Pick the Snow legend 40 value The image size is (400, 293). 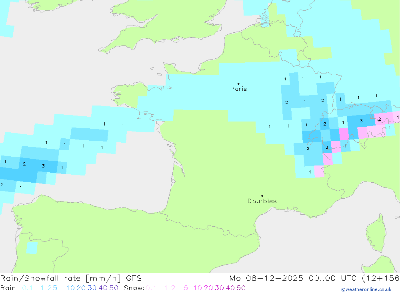tap(230, 288)
